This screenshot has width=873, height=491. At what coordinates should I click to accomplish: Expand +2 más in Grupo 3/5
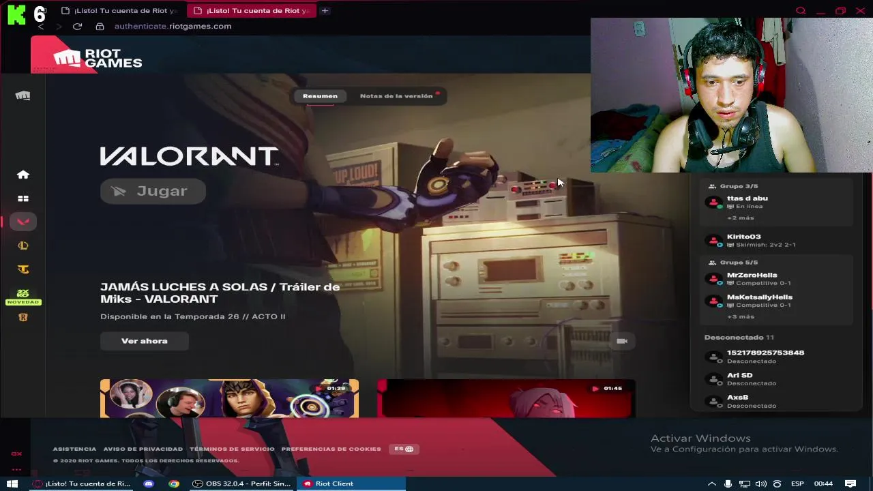tap(741, 218)
